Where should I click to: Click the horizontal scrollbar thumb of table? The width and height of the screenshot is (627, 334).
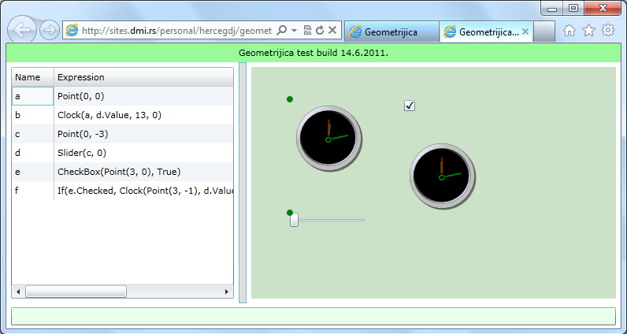tap(76, 291)
